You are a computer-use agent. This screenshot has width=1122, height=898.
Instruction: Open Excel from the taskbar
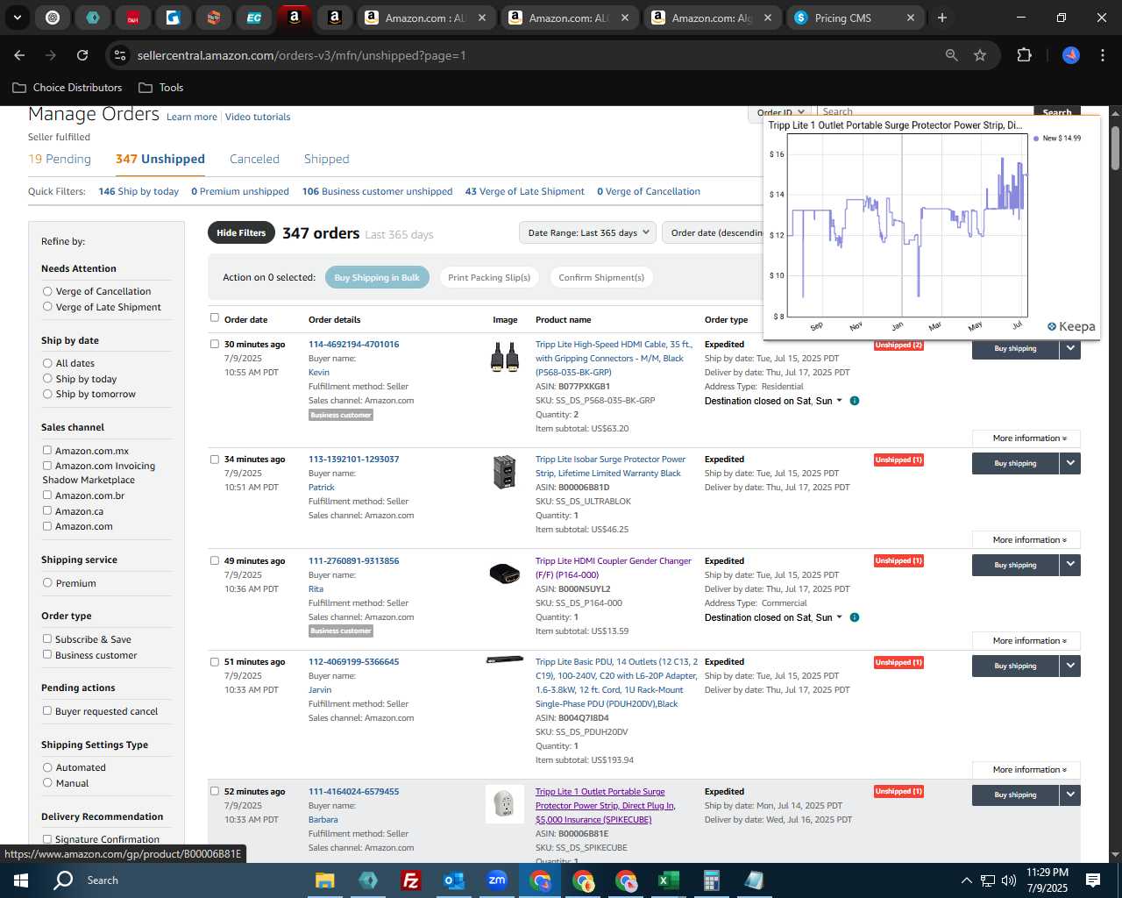tap(668, 880)
